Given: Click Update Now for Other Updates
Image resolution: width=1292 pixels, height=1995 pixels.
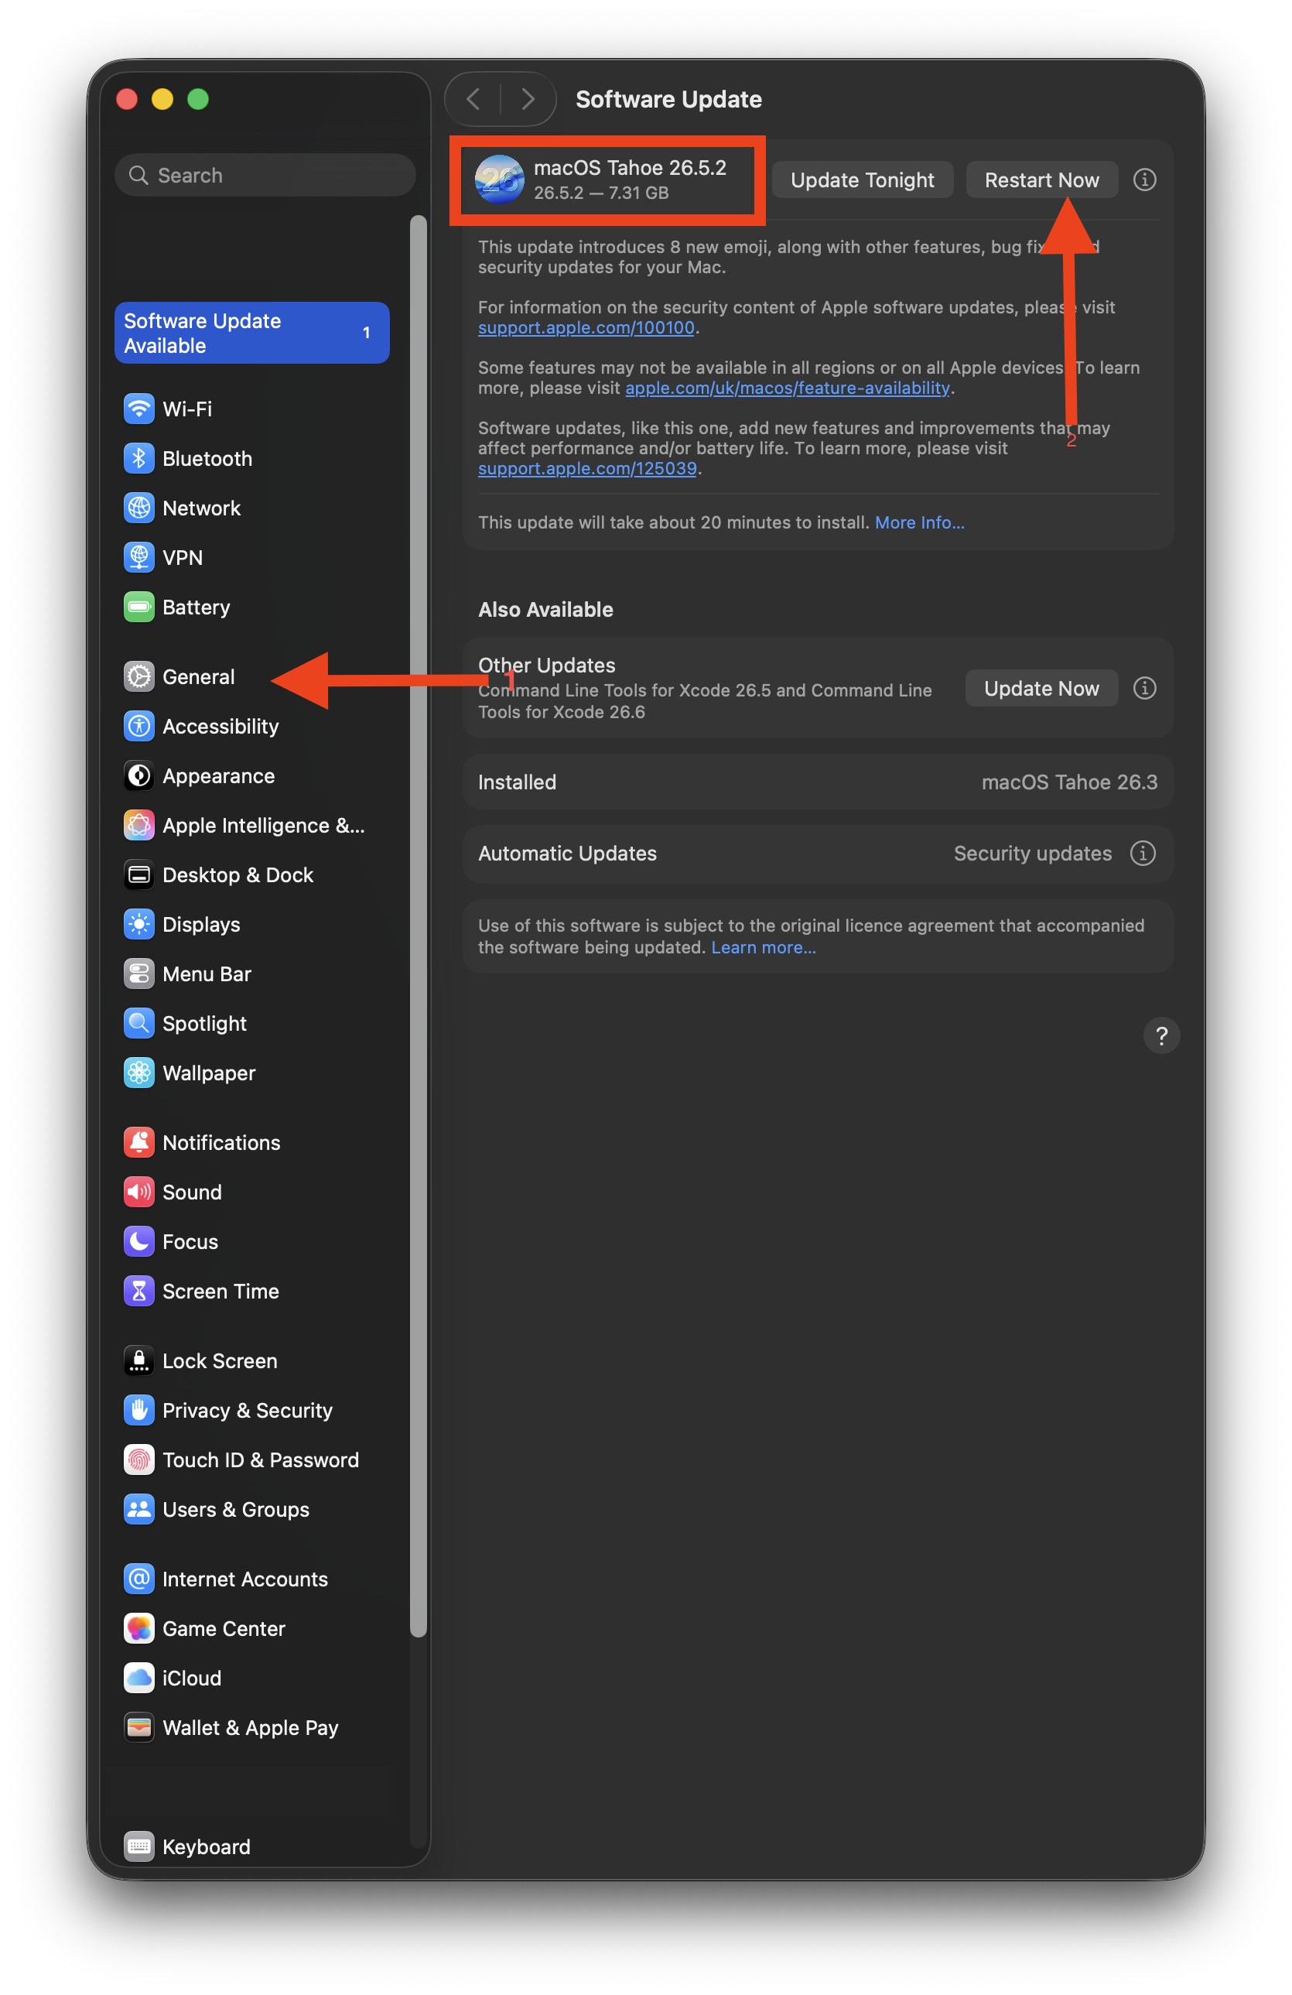Looking at the screenshot, I should coord(1041,687).
